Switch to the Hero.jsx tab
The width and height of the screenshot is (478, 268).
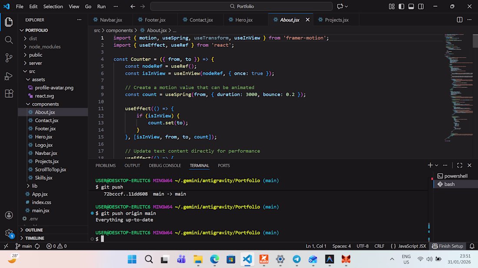pyautogui.click(x=244, y=20)
